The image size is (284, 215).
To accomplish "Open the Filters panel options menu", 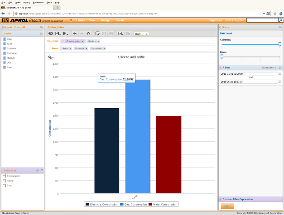I will [x=280, y=27].
